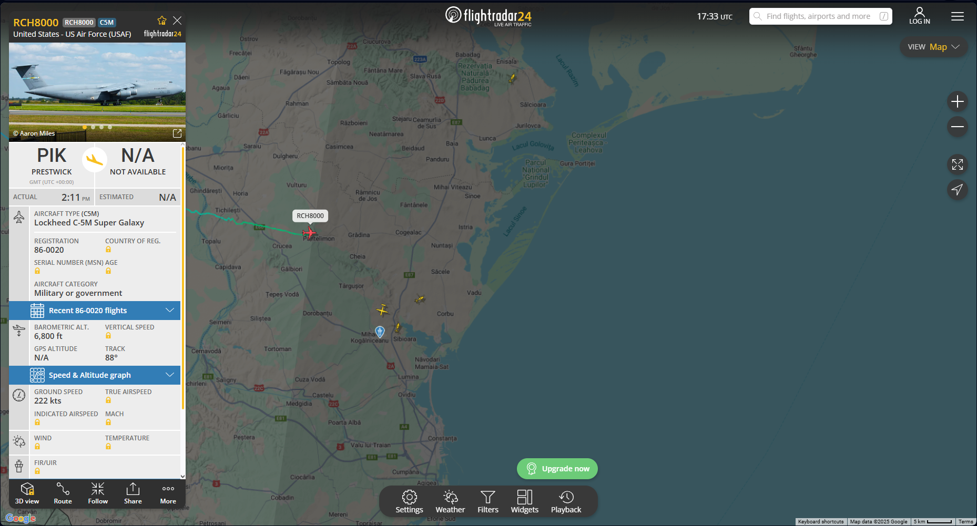Open the hamburger main menu

[x=958, y=16]
